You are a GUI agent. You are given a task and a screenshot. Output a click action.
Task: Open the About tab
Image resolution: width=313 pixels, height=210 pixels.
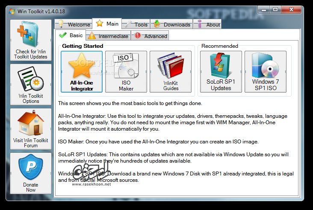click(207, 24)
